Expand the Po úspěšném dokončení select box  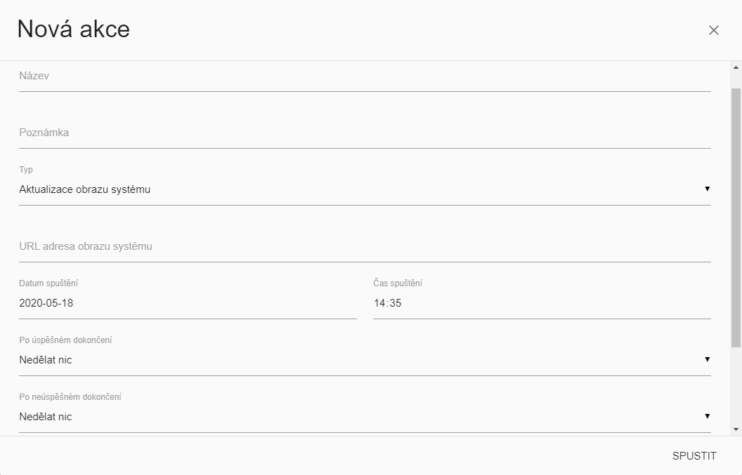pyautogui.click(x=351, y=360)
